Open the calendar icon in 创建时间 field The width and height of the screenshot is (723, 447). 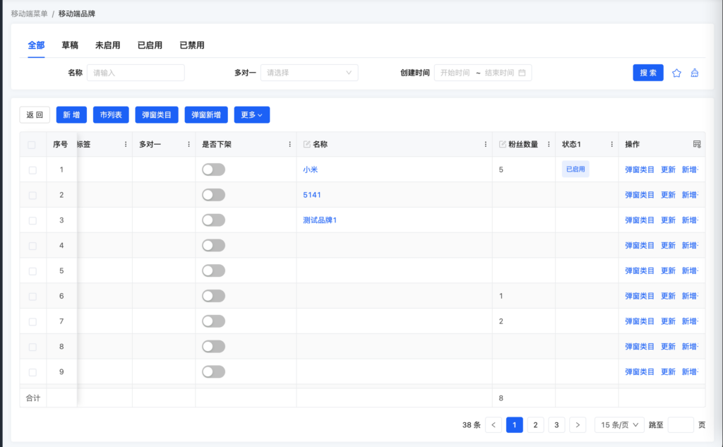[522, 73]
